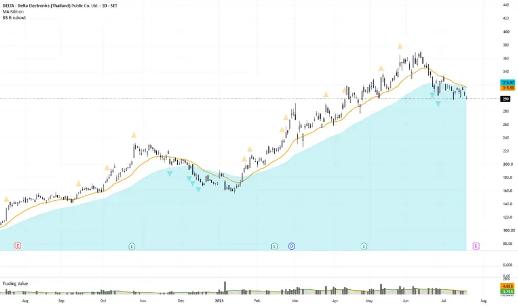This screenshot has height=306, width=518.
Task: Click the 440 price axis label
Action: pyautogui.click(x=506, y=5)
